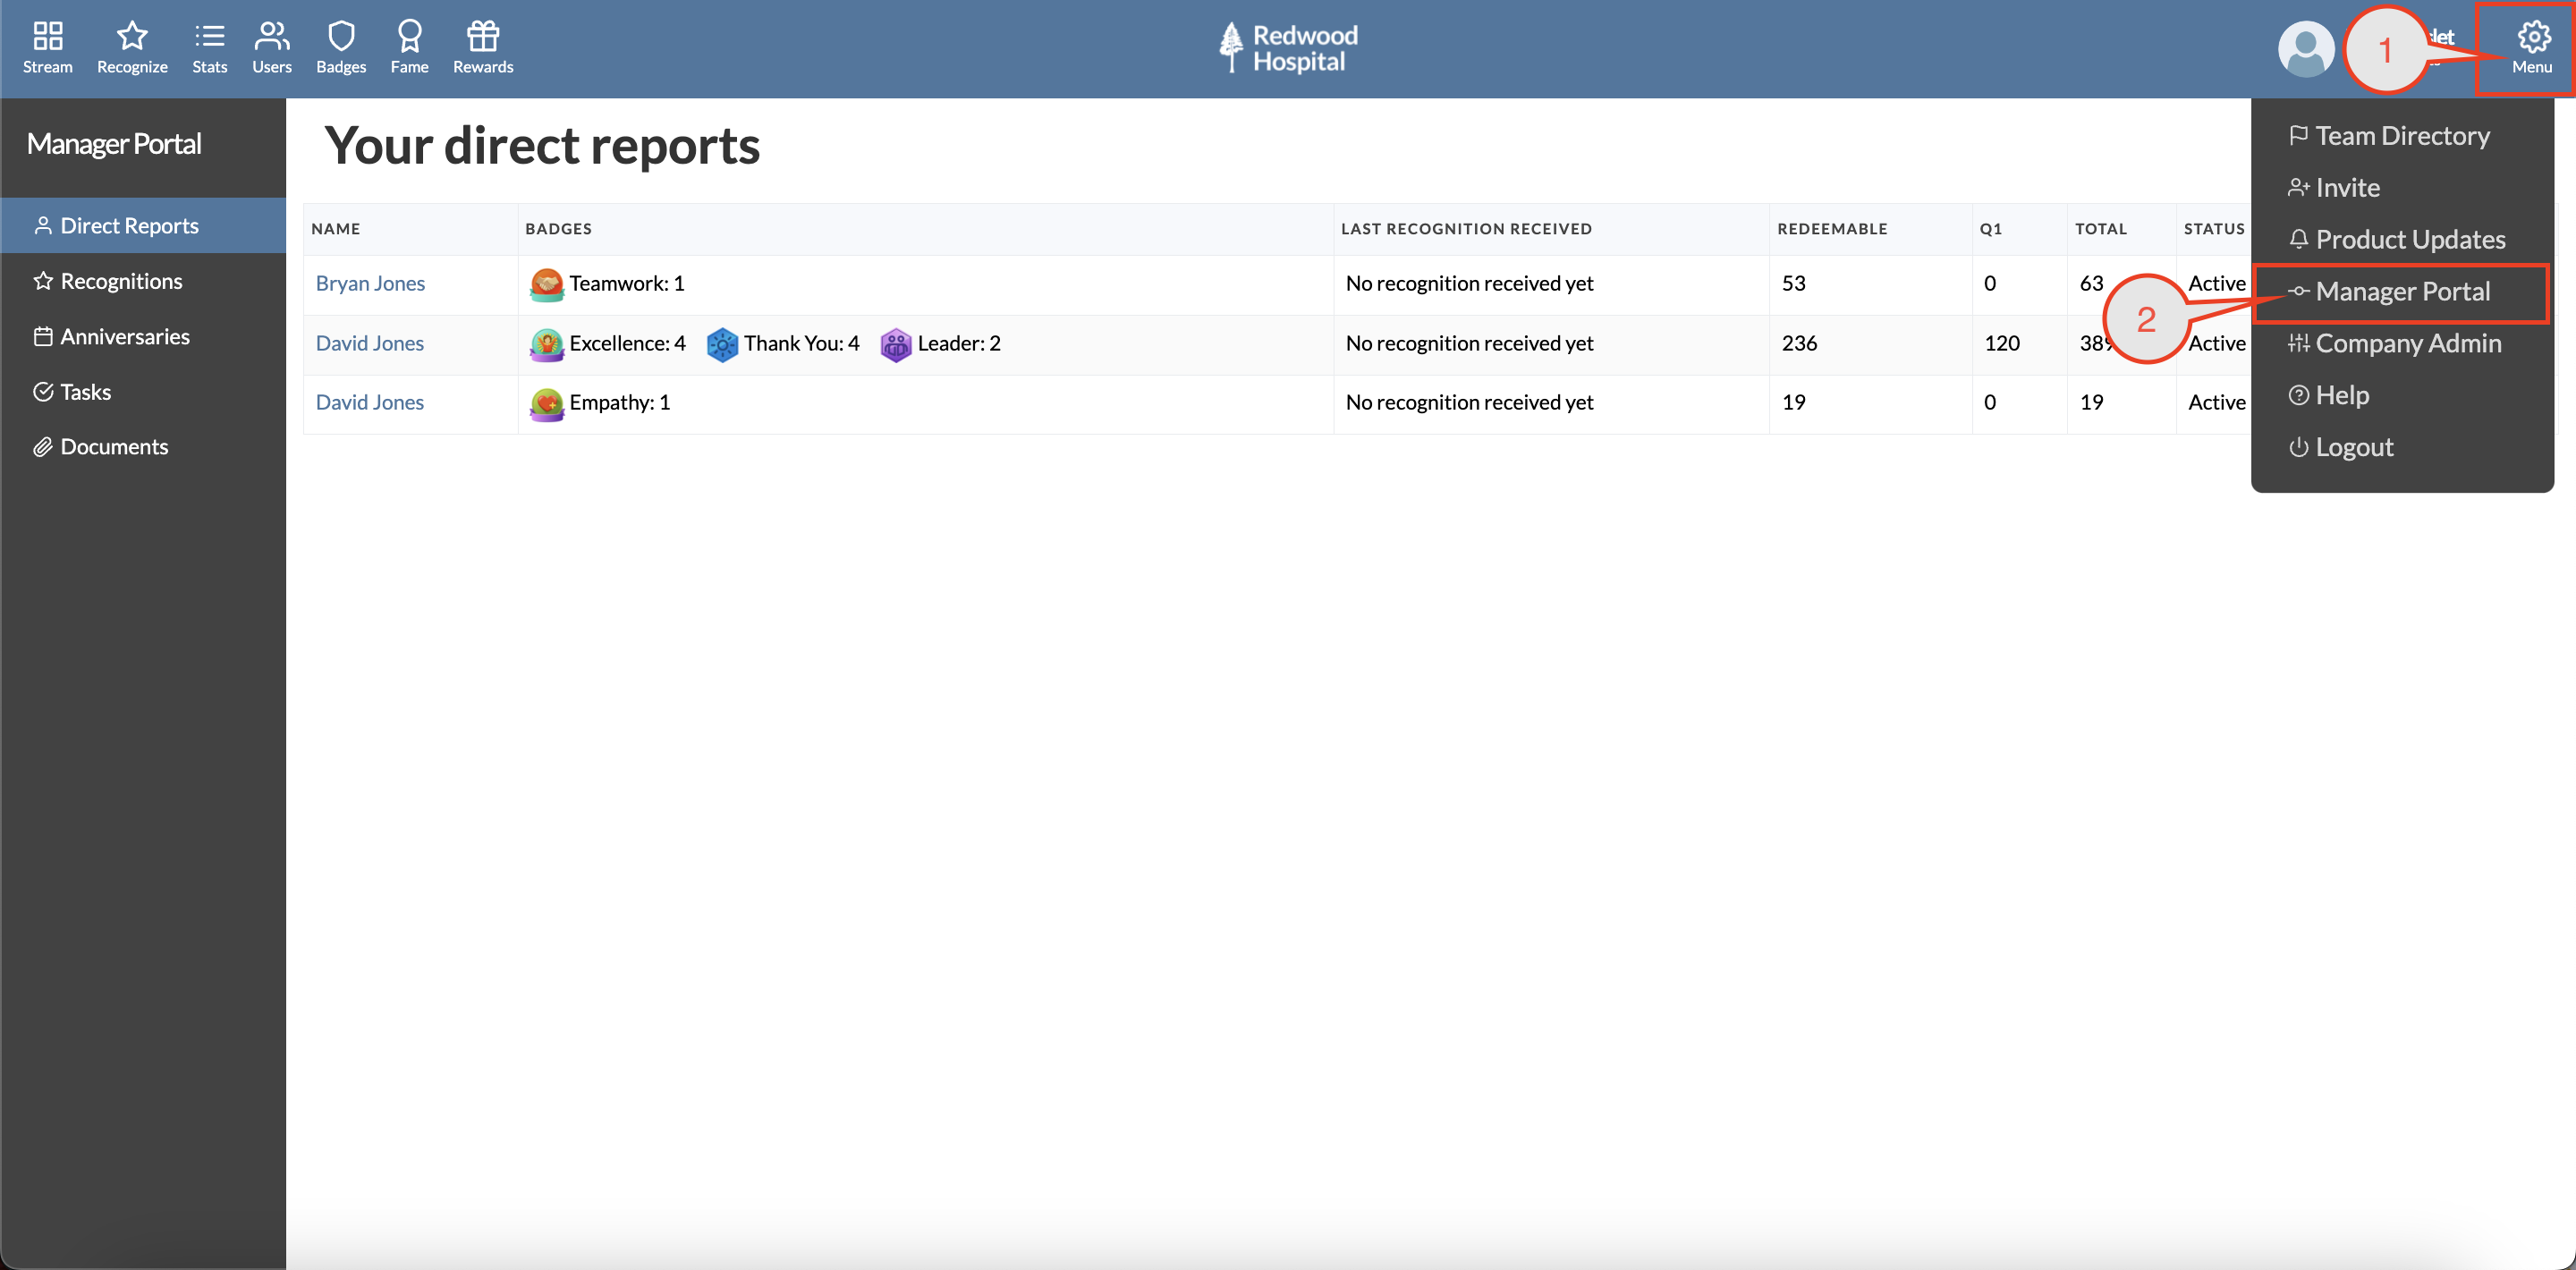Open Company Admin menu entry
This screenshot has height=1270, width=2576.
click(x=2407, y=343)
